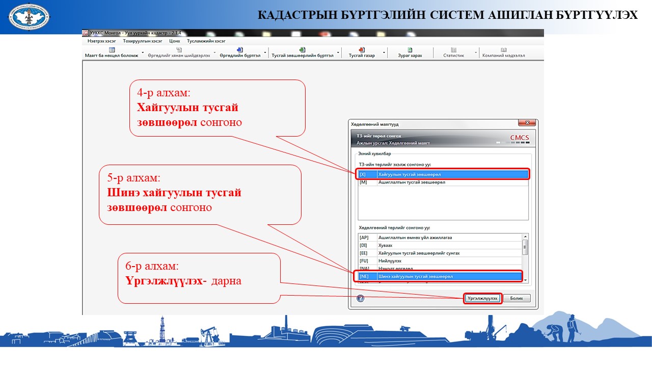Viewport: 652px width, 367px height.
Task: Expand the Маягт ба нөхцөл боломж dropdown arrow
Action: tap(143, 53)
